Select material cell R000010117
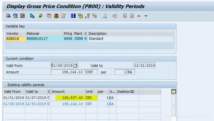Image resolution: width=214 pixels, height=121 pixels. tap(45, 39)
